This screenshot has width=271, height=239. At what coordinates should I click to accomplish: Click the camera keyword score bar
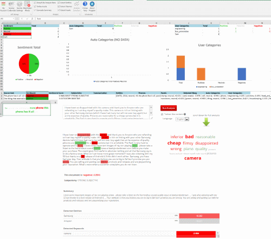point(196,234)
